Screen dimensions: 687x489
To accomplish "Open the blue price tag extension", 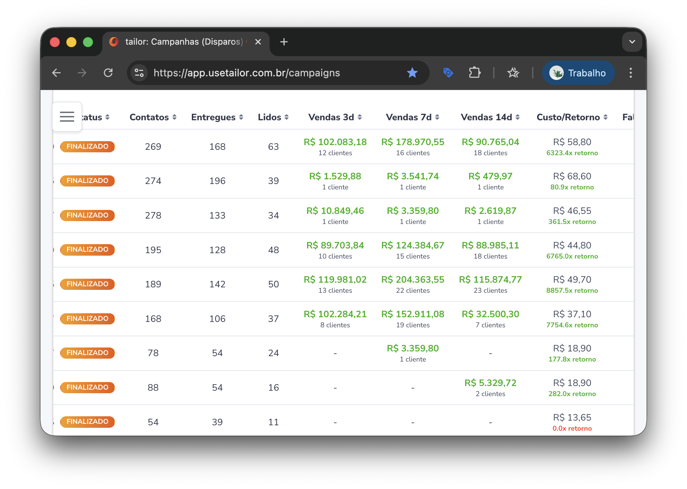I will [x=448, y=73].
